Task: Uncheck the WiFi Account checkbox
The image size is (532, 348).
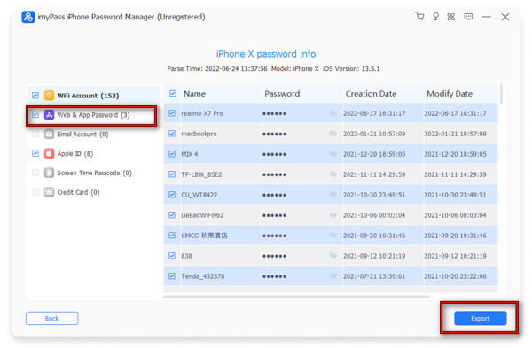Action: pyautogui.click(x=35, y=96)
